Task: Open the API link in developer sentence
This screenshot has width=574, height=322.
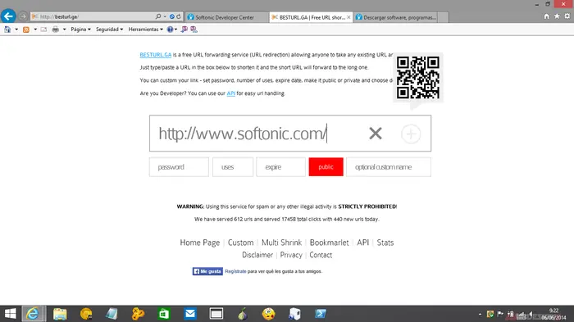Action: 230,93
